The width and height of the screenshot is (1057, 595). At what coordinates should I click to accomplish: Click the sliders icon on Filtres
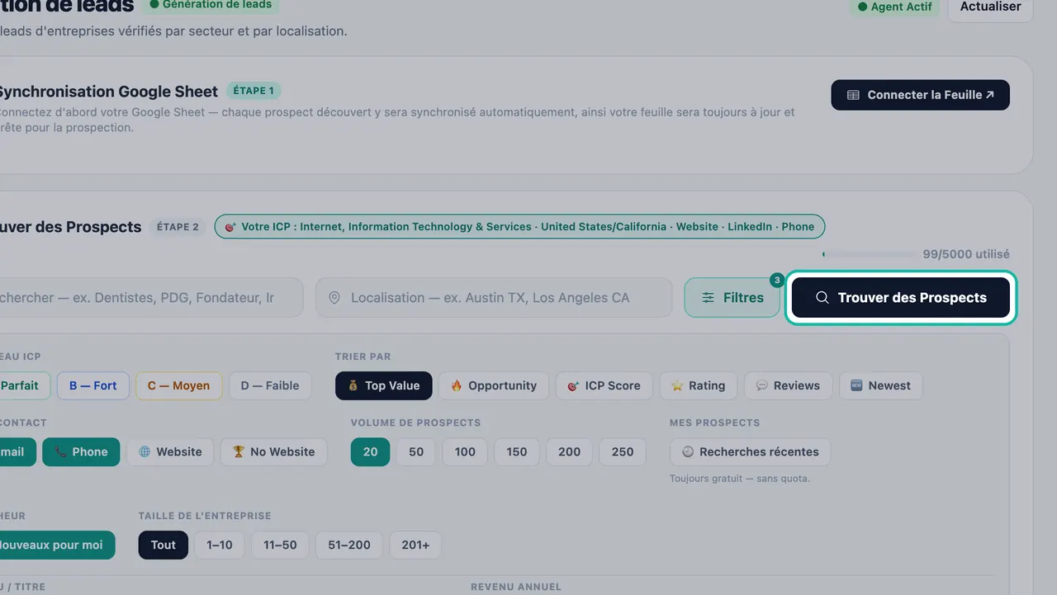coord(708,298)
